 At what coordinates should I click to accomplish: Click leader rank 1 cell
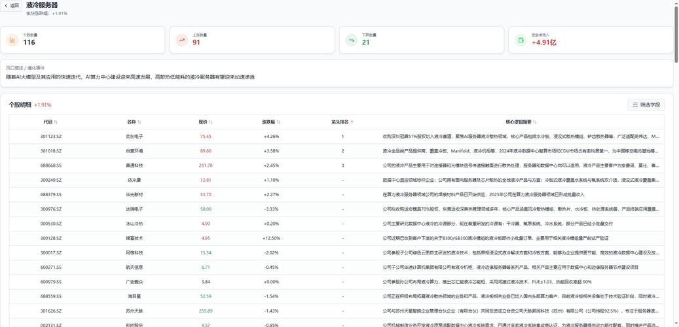coord(342,136)
